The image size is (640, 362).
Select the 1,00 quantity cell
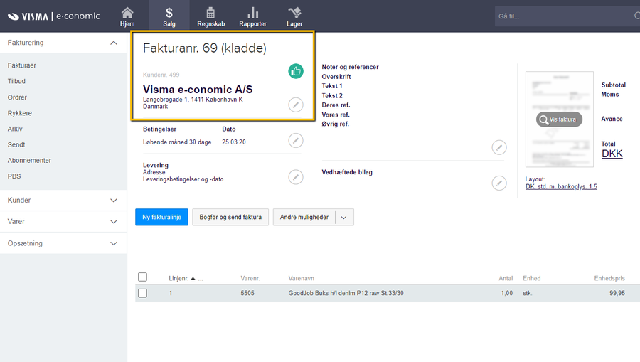click(506, 293)
